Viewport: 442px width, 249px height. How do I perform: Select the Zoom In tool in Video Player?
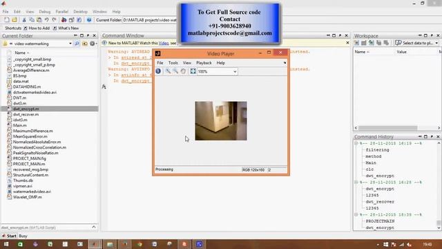point(168,71)
